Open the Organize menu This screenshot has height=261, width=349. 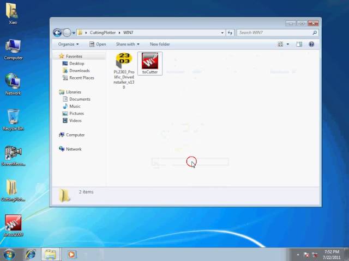point(68,44)
